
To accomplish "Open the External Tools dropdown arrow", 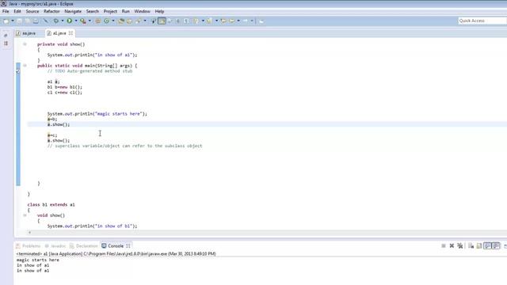I will (x=90, y=21).
